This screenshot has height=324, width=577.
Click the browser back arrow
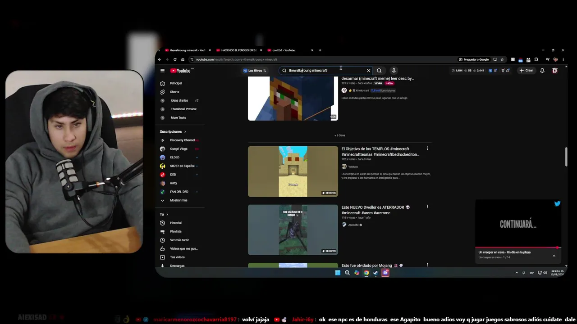159,59
